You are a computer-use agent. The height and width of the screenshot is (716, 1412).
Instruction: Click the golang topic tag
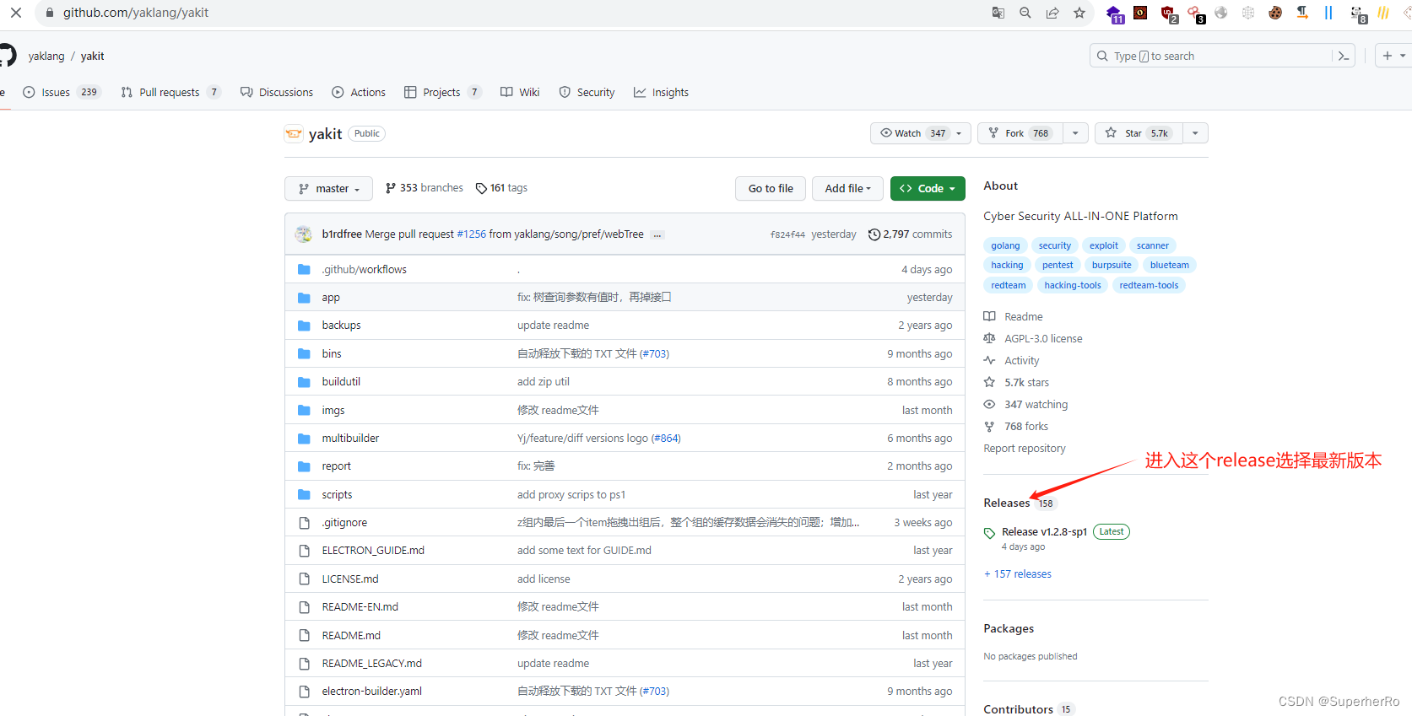1005,245
